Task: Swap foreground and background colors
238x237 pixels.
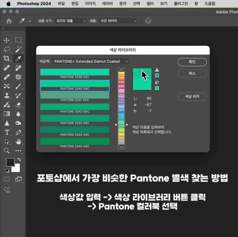Action: [x=19, y=159]
